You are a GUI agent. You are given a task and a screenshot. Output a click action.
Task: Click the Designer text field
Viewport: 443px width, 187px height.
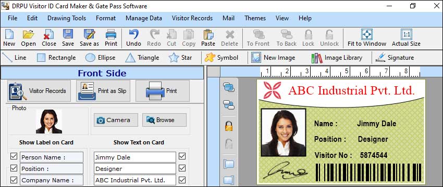135,169
